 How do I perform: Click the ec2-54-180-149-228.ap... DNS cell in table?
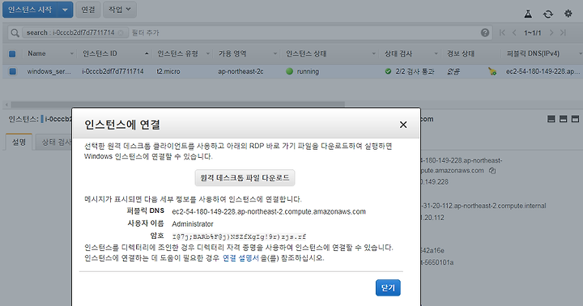543,71
